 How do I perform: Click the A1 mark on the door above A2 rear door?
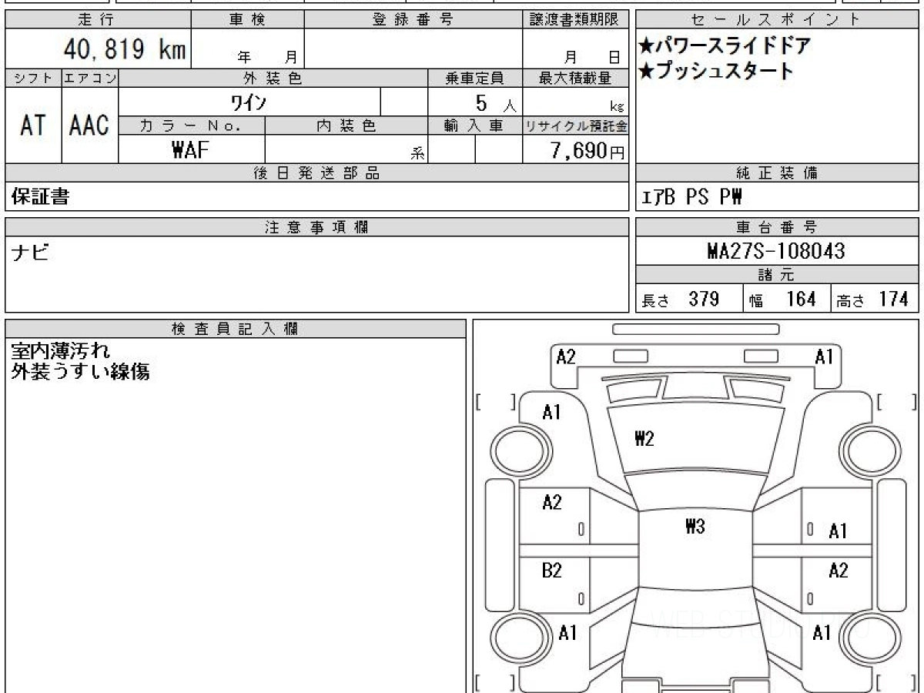(x=838, y=531)
